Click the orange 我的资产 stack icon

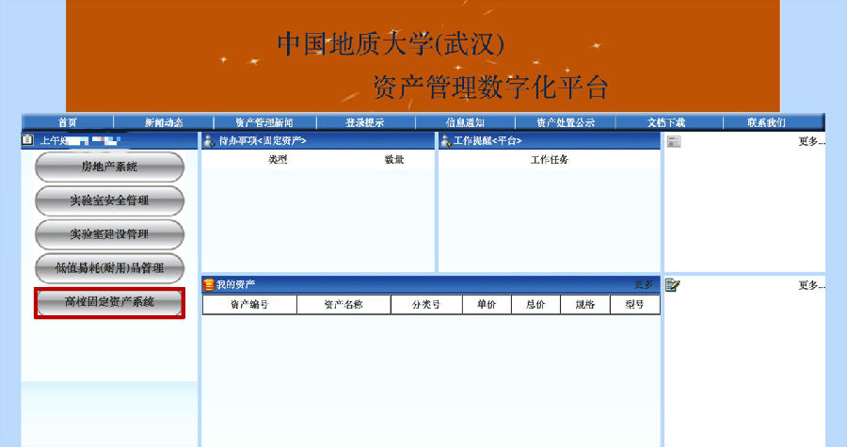[x=209, y=284]
